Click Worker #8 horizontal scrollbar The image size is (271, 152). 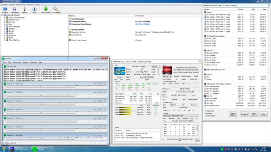(55, 139)
